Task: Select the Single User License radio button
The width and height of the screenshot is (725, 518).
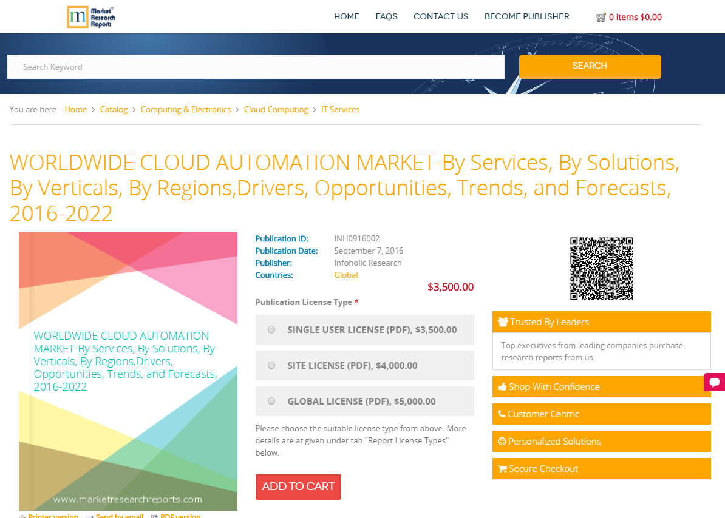Action: [x=271, y=329]
